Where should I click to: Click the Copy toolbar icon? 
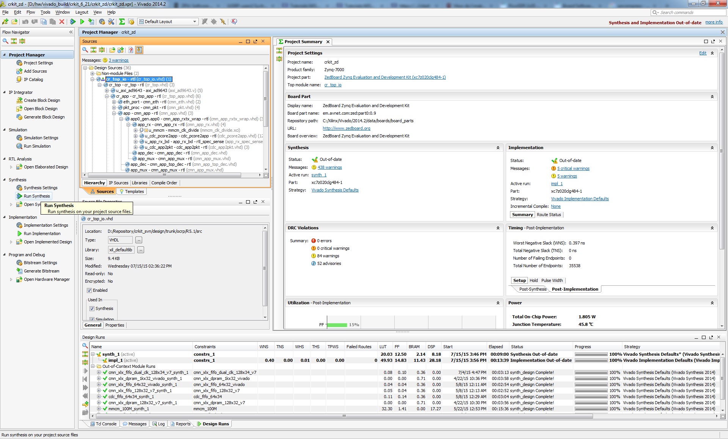click(44, 22)
